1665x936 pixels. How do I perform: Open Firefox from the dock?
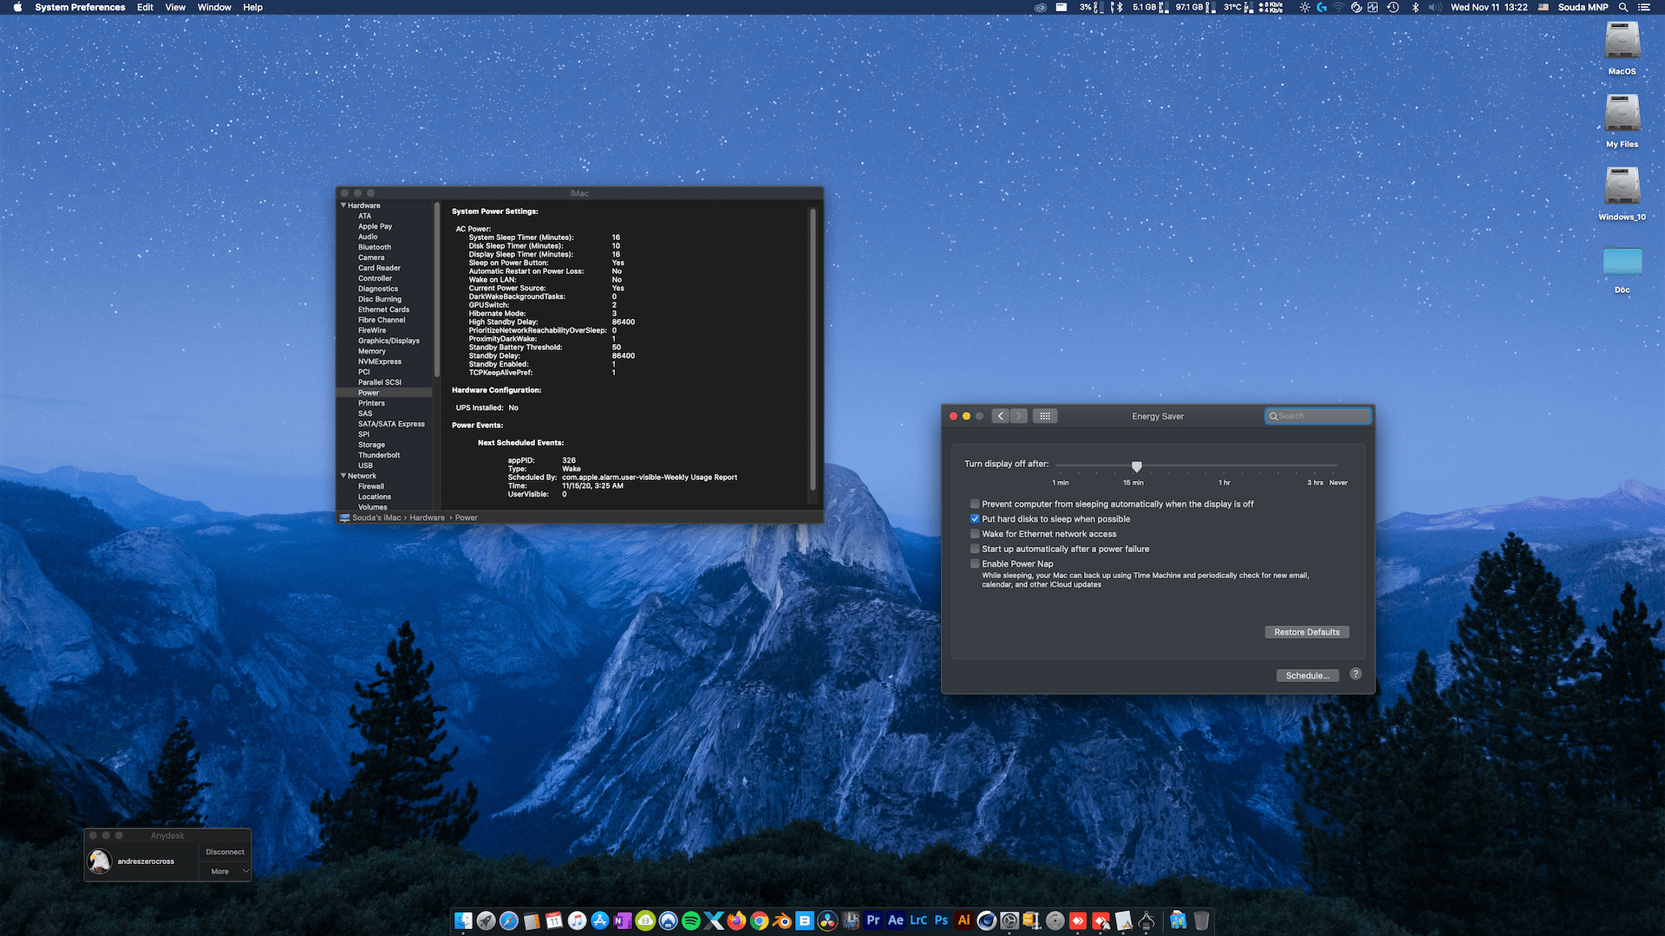(x=736, y=921)
